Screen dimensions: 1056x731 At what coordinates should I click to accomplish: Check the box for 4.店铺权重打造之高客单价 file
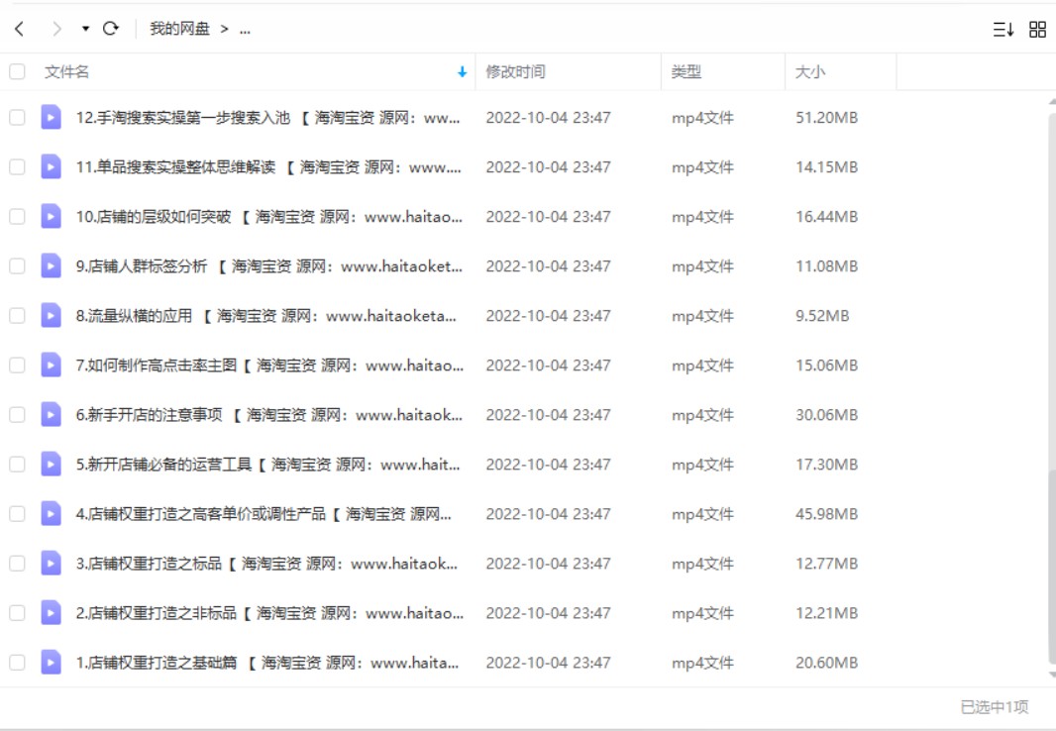click(17, 514)
